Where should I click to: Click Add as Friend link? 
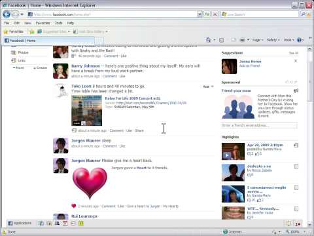[250, 66]
